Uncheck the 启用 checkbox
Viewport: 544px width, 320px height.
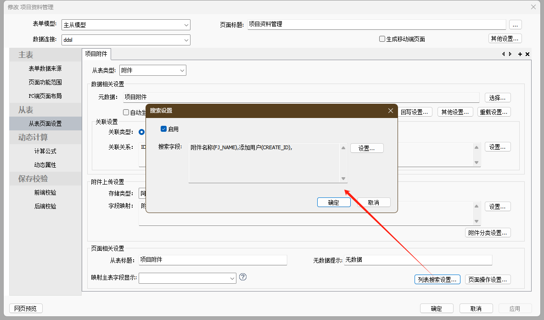point(164,129)
